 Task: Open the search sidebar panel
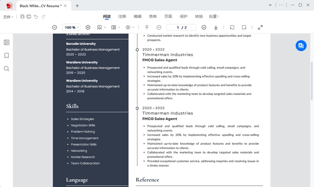coord(7,69)
